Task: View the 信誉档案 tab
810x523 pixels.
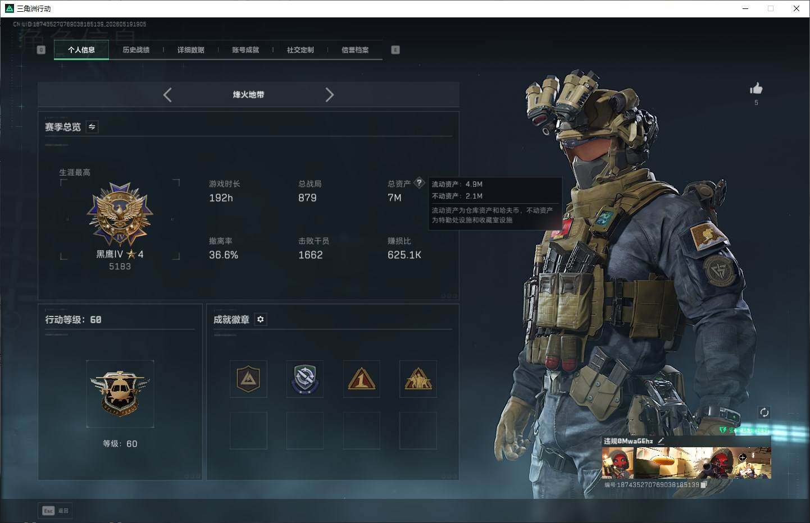Action: [355, 50]
